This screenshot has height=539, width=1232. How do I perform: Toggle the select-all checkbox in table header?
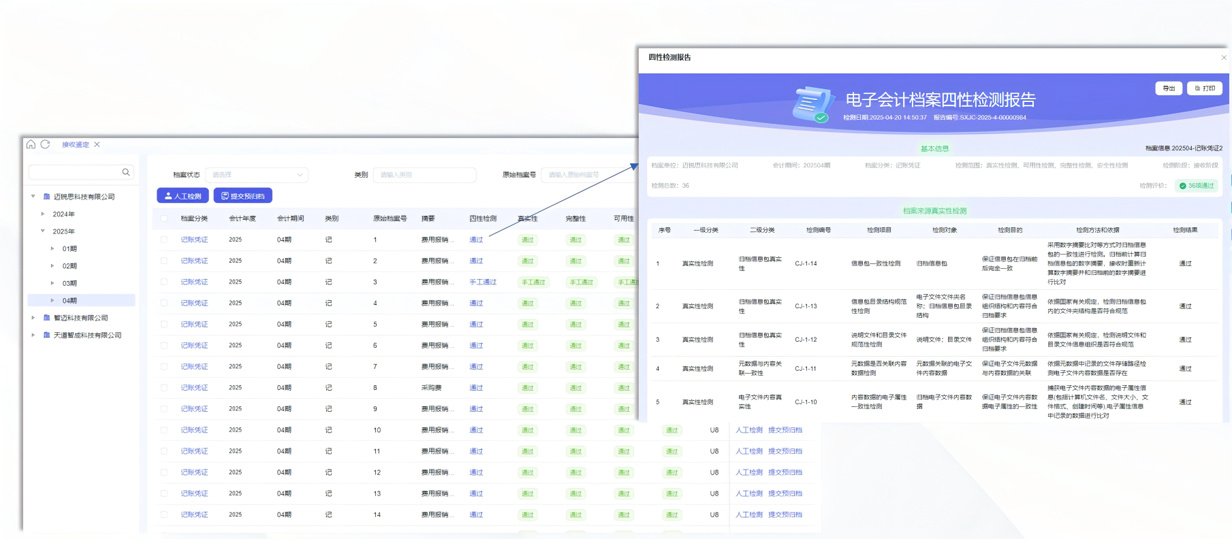[x=164, y=218]
